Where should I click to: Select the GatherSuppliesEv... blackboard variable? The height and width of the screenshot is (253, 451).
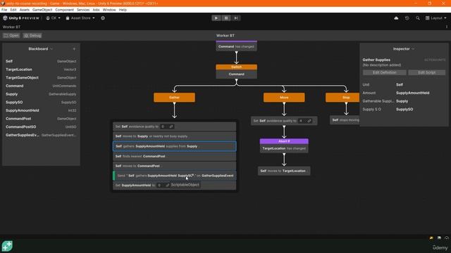pos(41,135)
